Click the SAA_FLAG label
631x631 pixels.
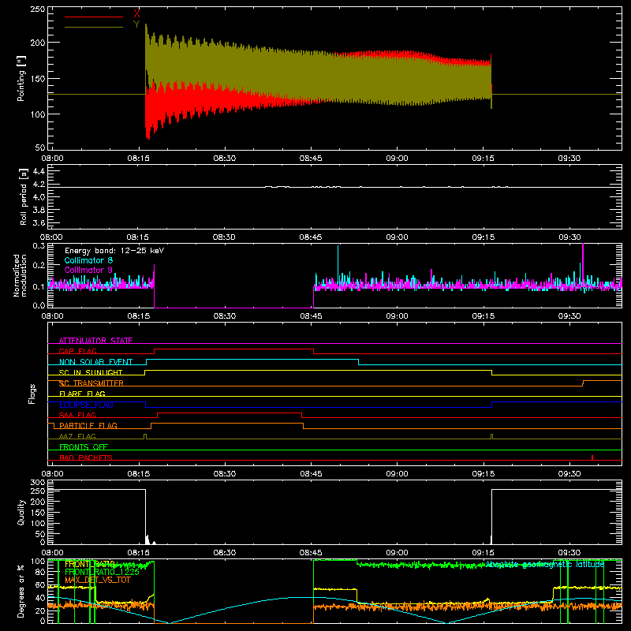pyautogui.click(x=77, y=415)
